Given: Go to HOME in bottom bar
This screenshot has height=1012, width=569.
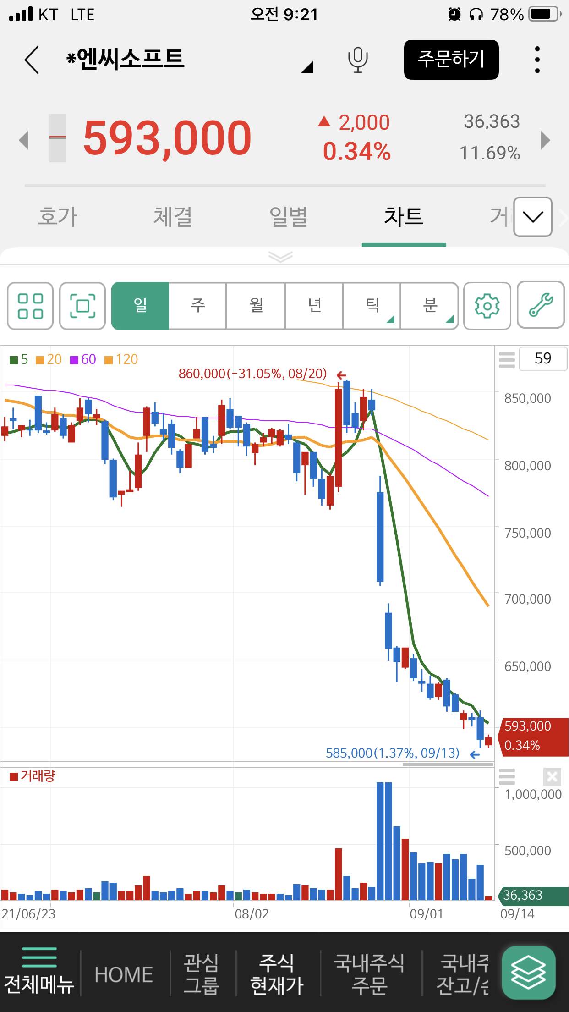Looking at the screenshot, I should (x=124, y=974).
